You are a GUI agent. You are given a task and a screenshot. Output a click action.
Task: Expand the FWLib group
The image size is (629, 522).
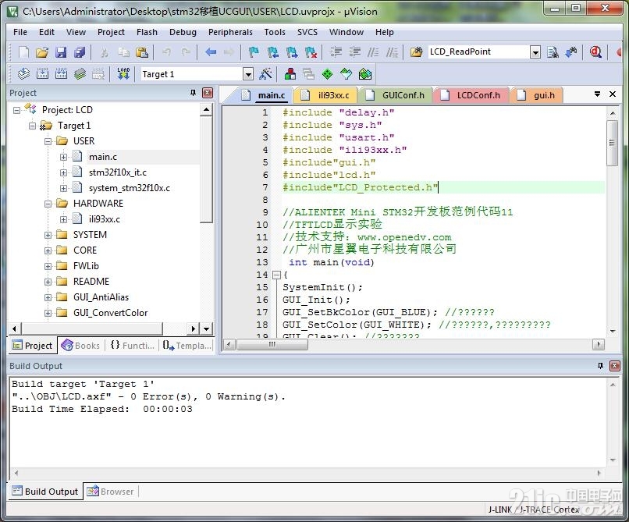click(48, 266)
